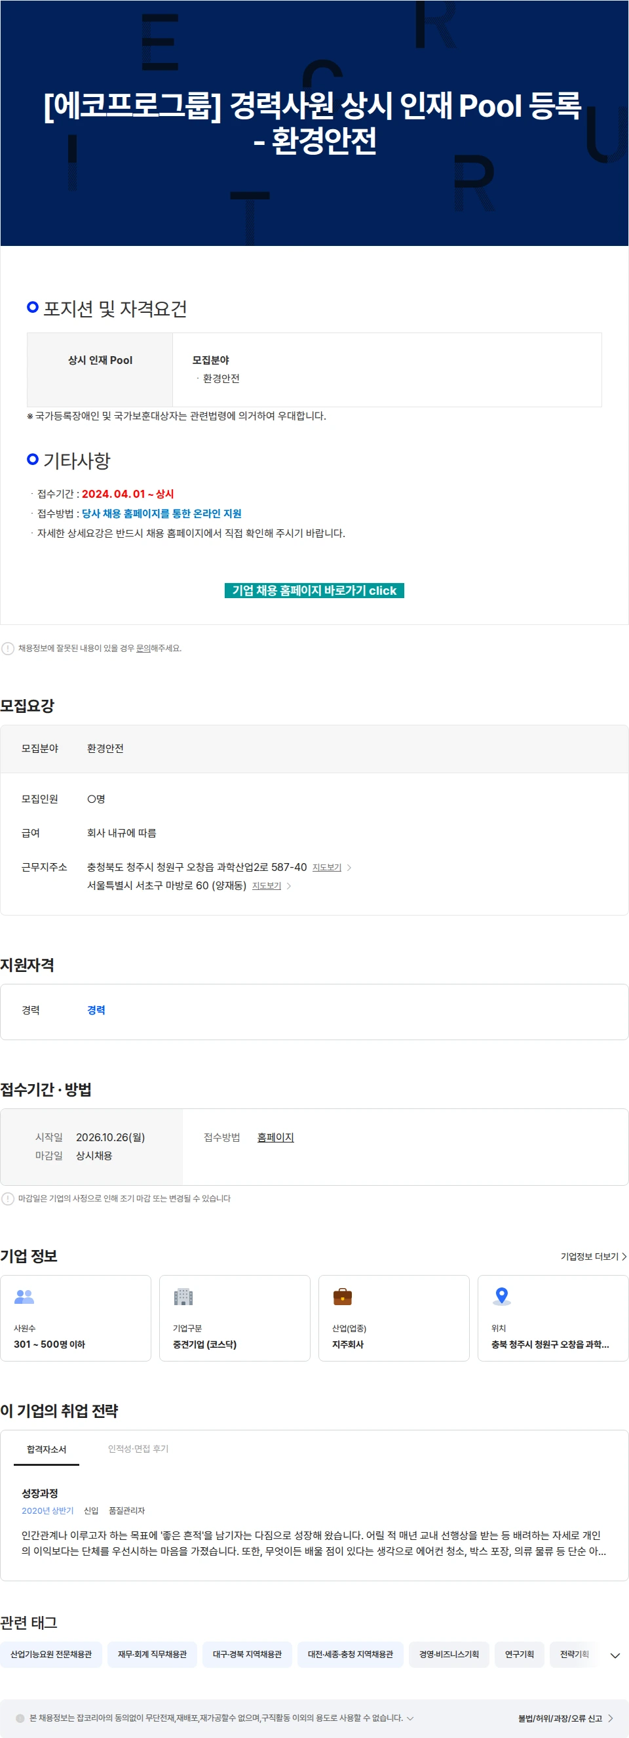This screenshot has height=1738, width=629.
Task: Click the 산업(업종) briefcase icon
Action: [343, 1296]
